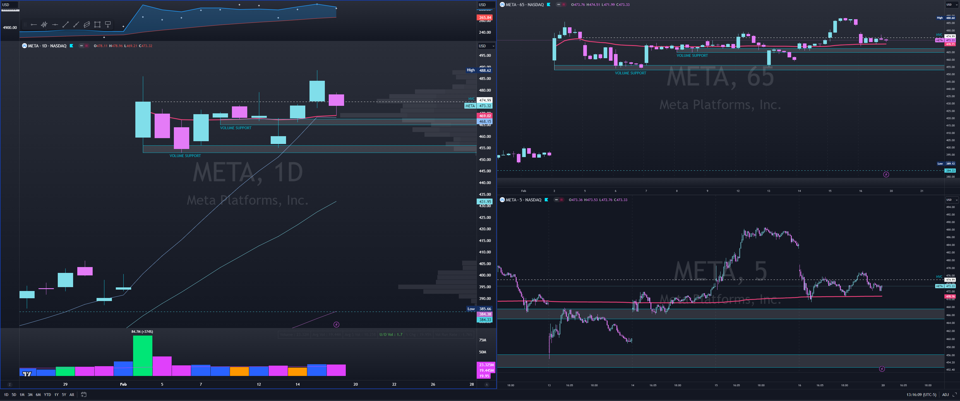Select the horizontal ray drawing tool

[33, 25]
